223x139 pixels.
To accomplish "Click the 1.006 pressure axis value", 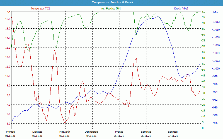I will (x=217, y=45).
